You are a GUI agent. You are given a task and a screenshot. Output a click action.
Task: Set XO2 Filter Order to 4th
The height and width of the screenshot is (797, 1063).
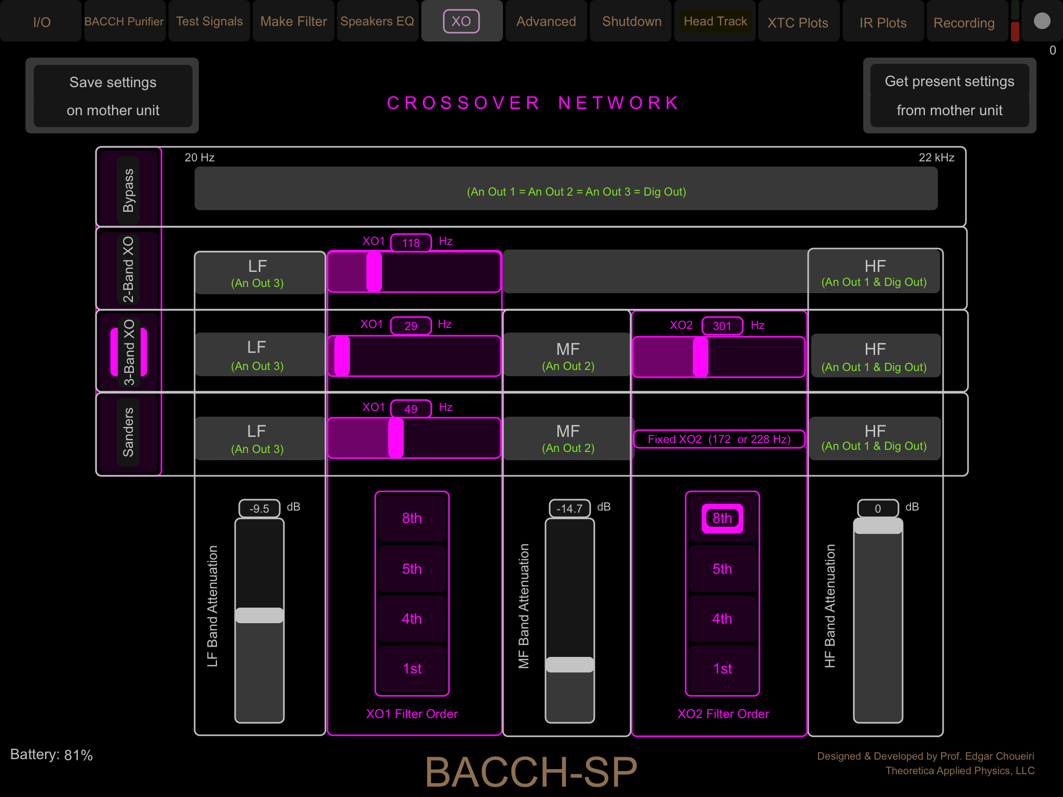coord(723,619)
